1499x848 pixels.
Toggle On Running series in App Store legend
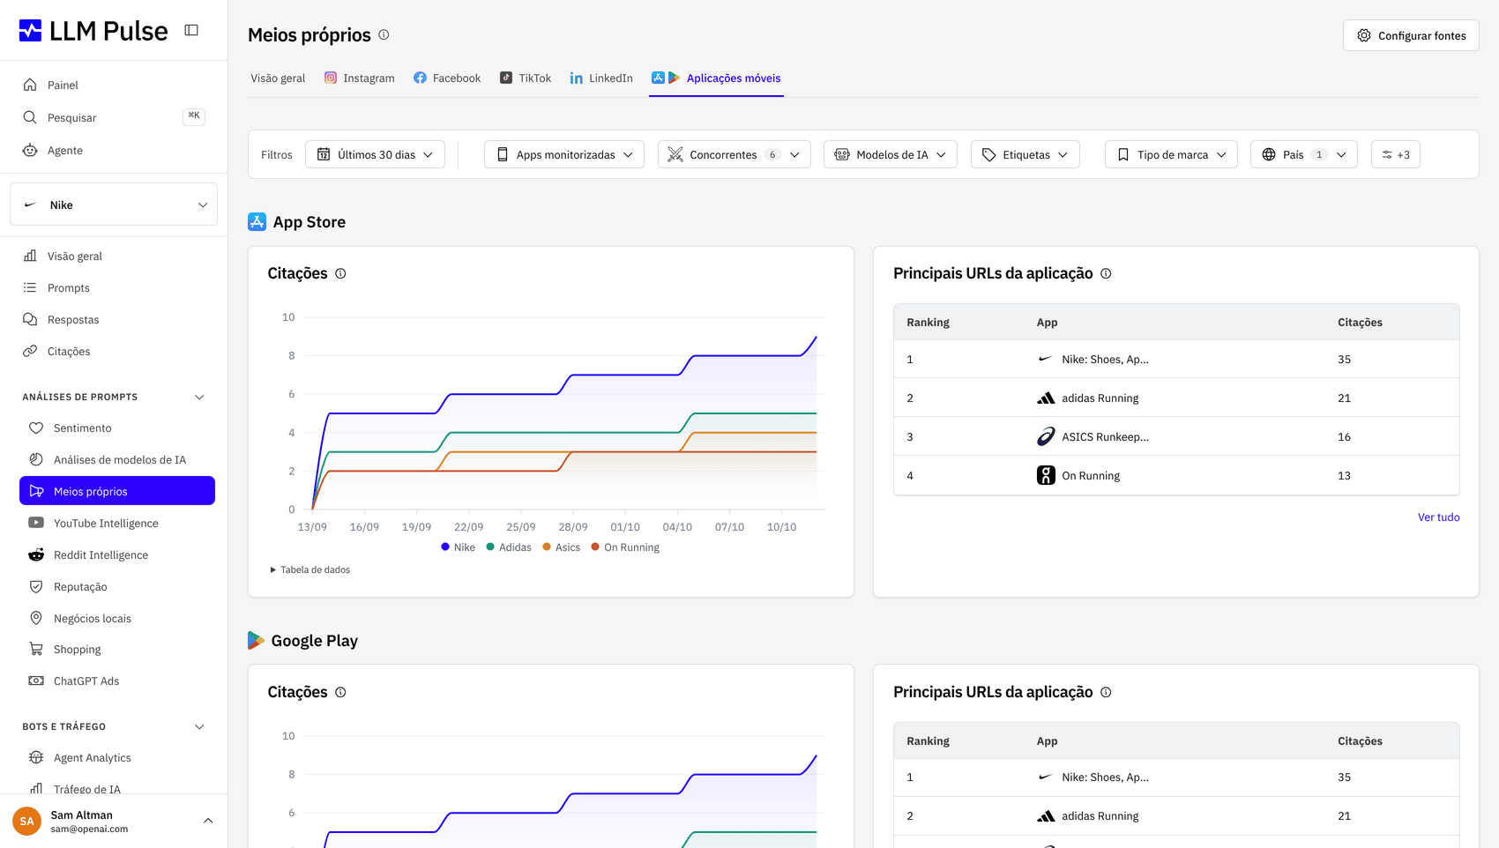[x=625, y=547]
